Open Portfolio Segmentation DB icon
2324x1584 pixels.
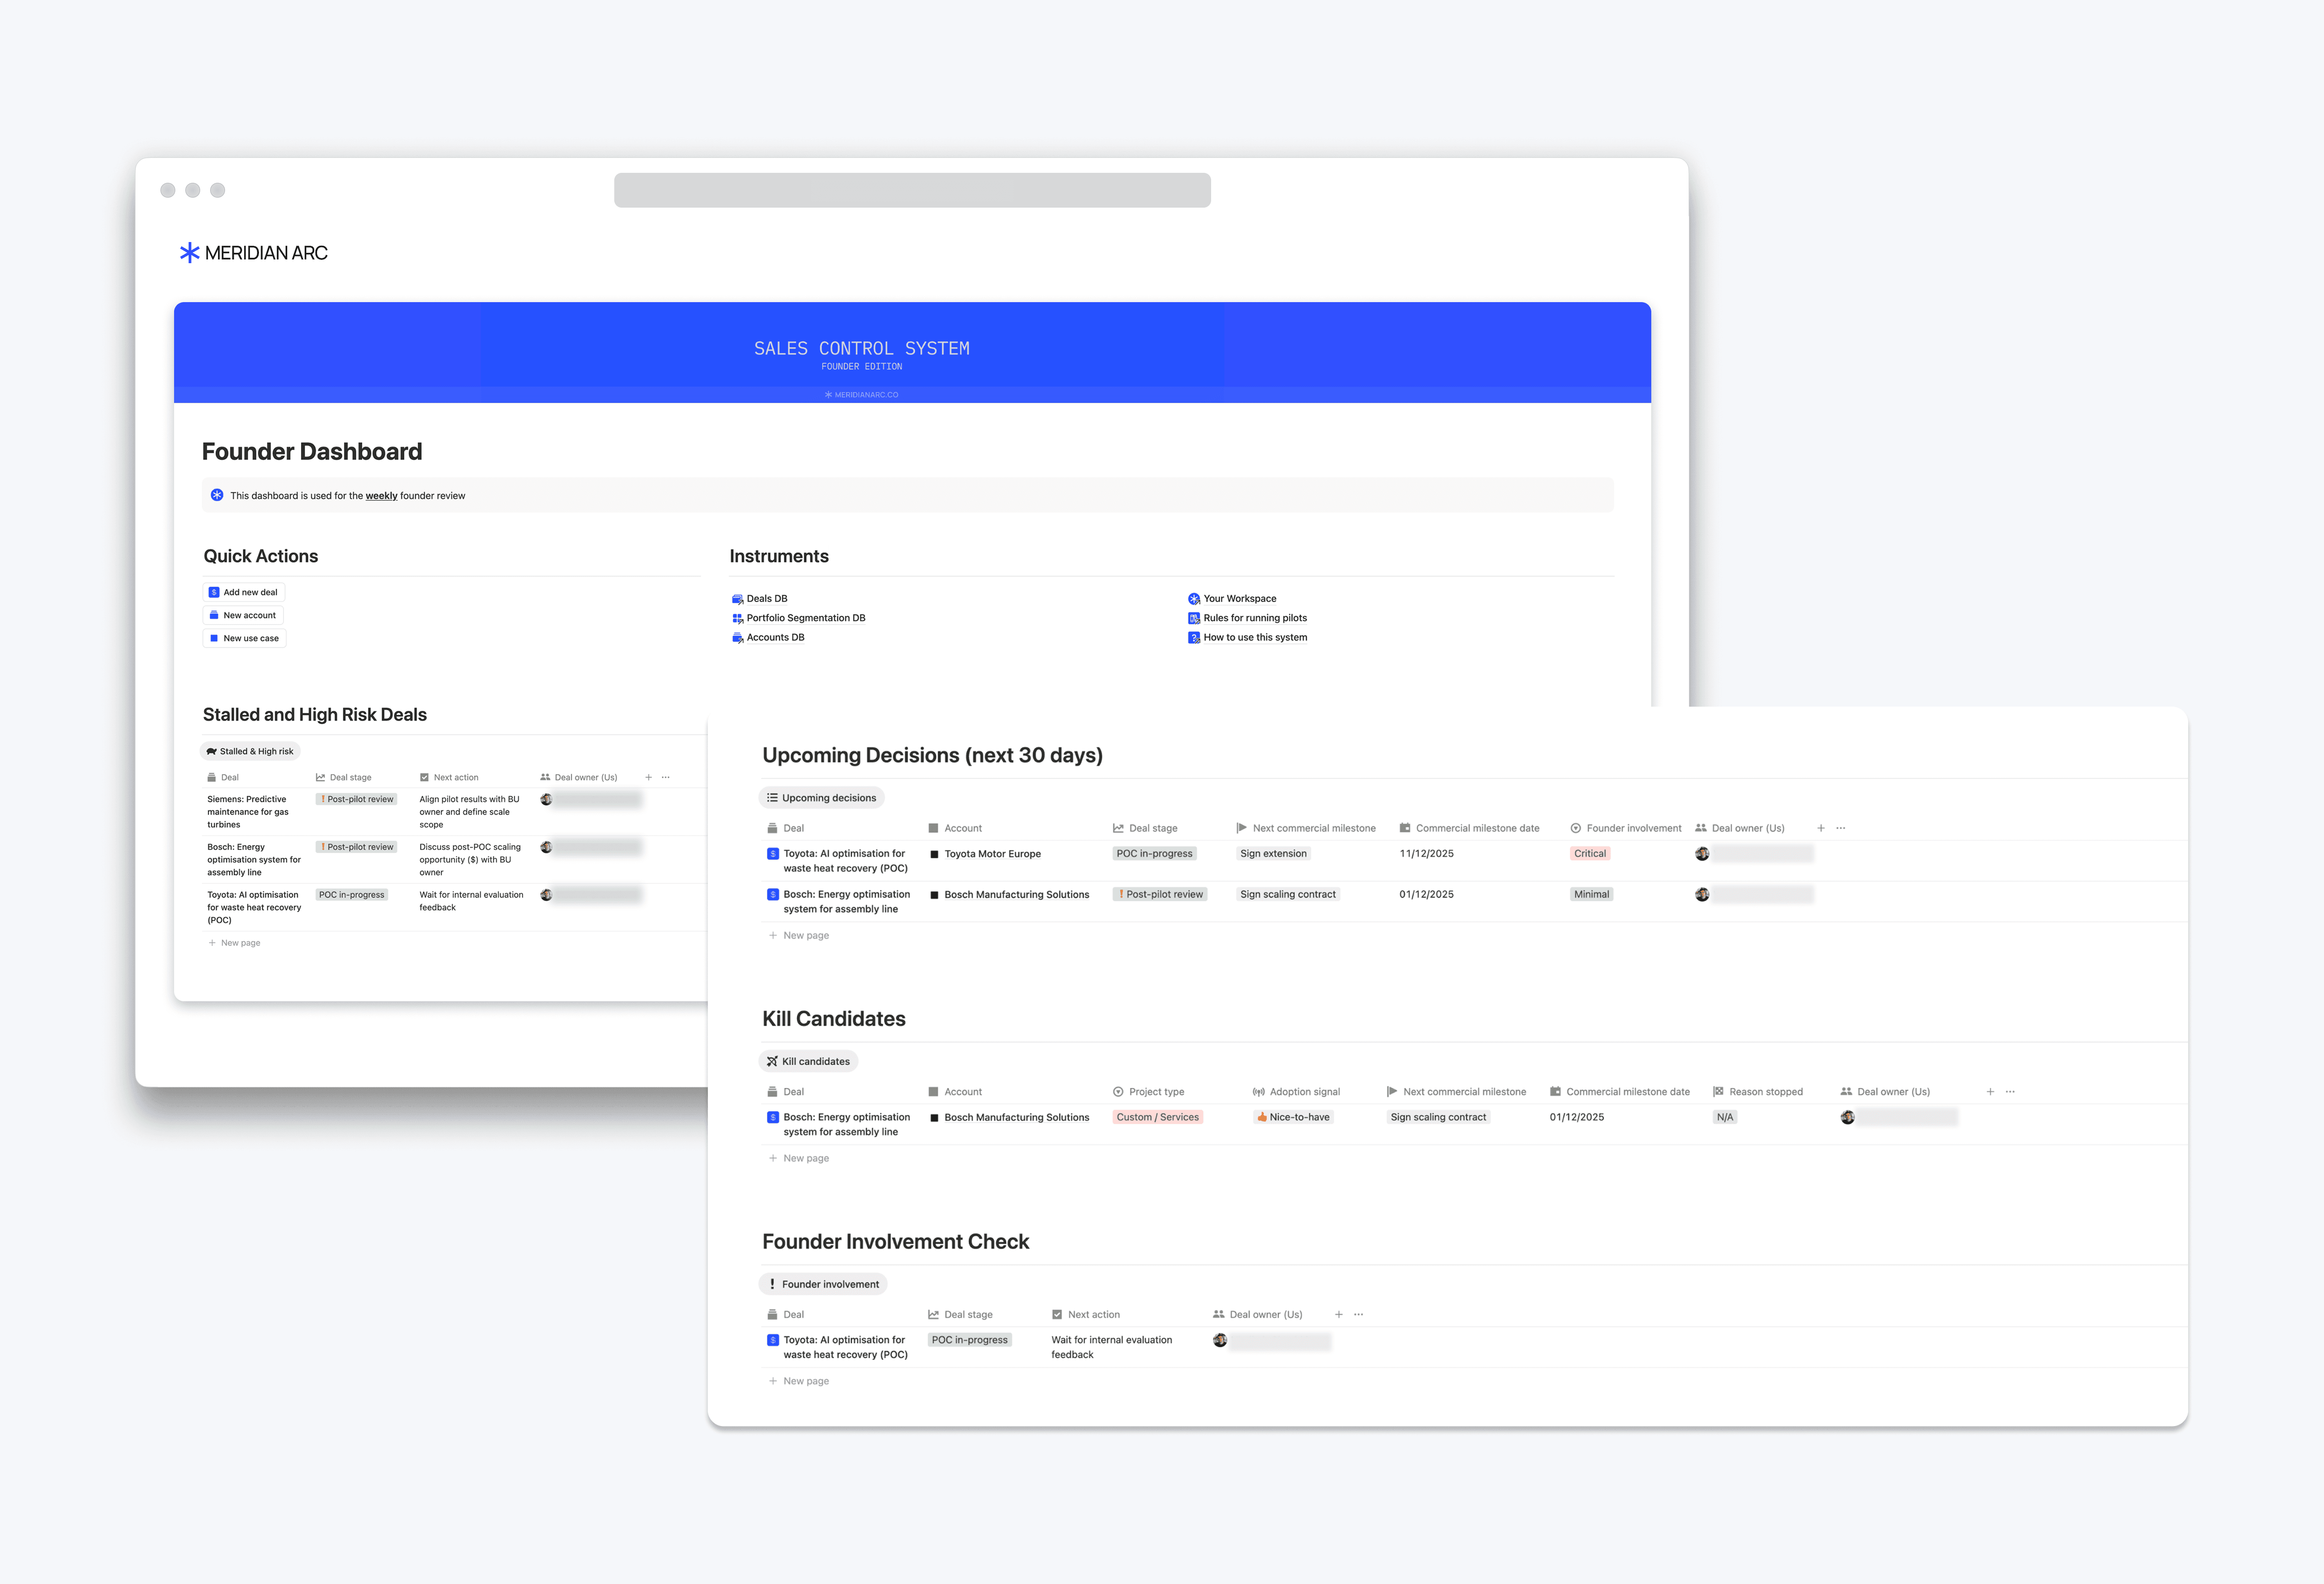pyautogui.click(x=737, y=618)
